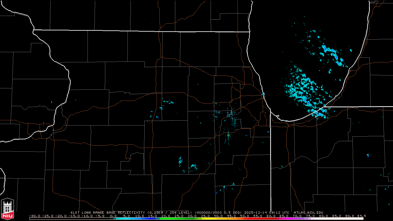Click the magenta section of the reflectivity scale
Screen dimensions: 393x221
(x=287, y=219)
